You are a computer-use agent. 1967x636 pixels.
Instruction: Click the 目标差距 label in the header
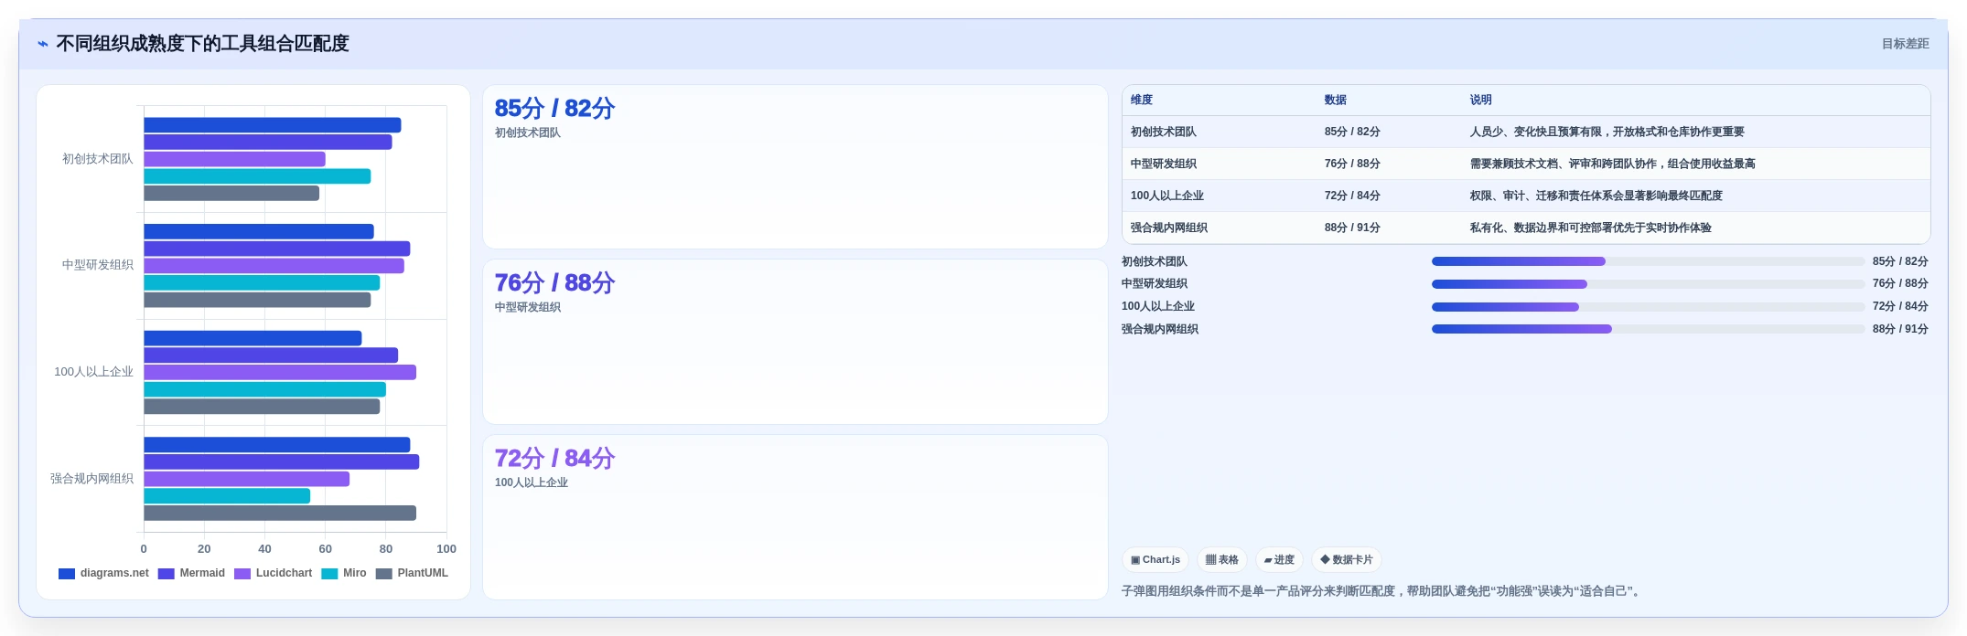(x=1905, y=44)
